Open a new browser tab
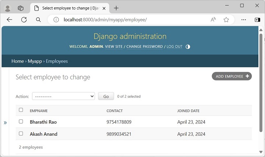 pos(116,8)
